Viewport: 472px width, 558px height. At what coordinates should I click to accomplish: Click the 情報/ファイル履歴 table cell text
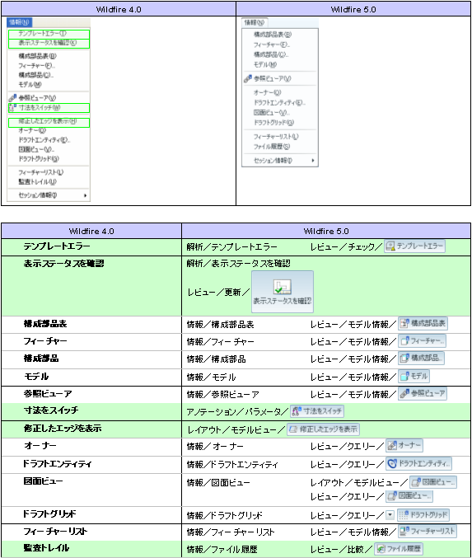click(222, 549)
